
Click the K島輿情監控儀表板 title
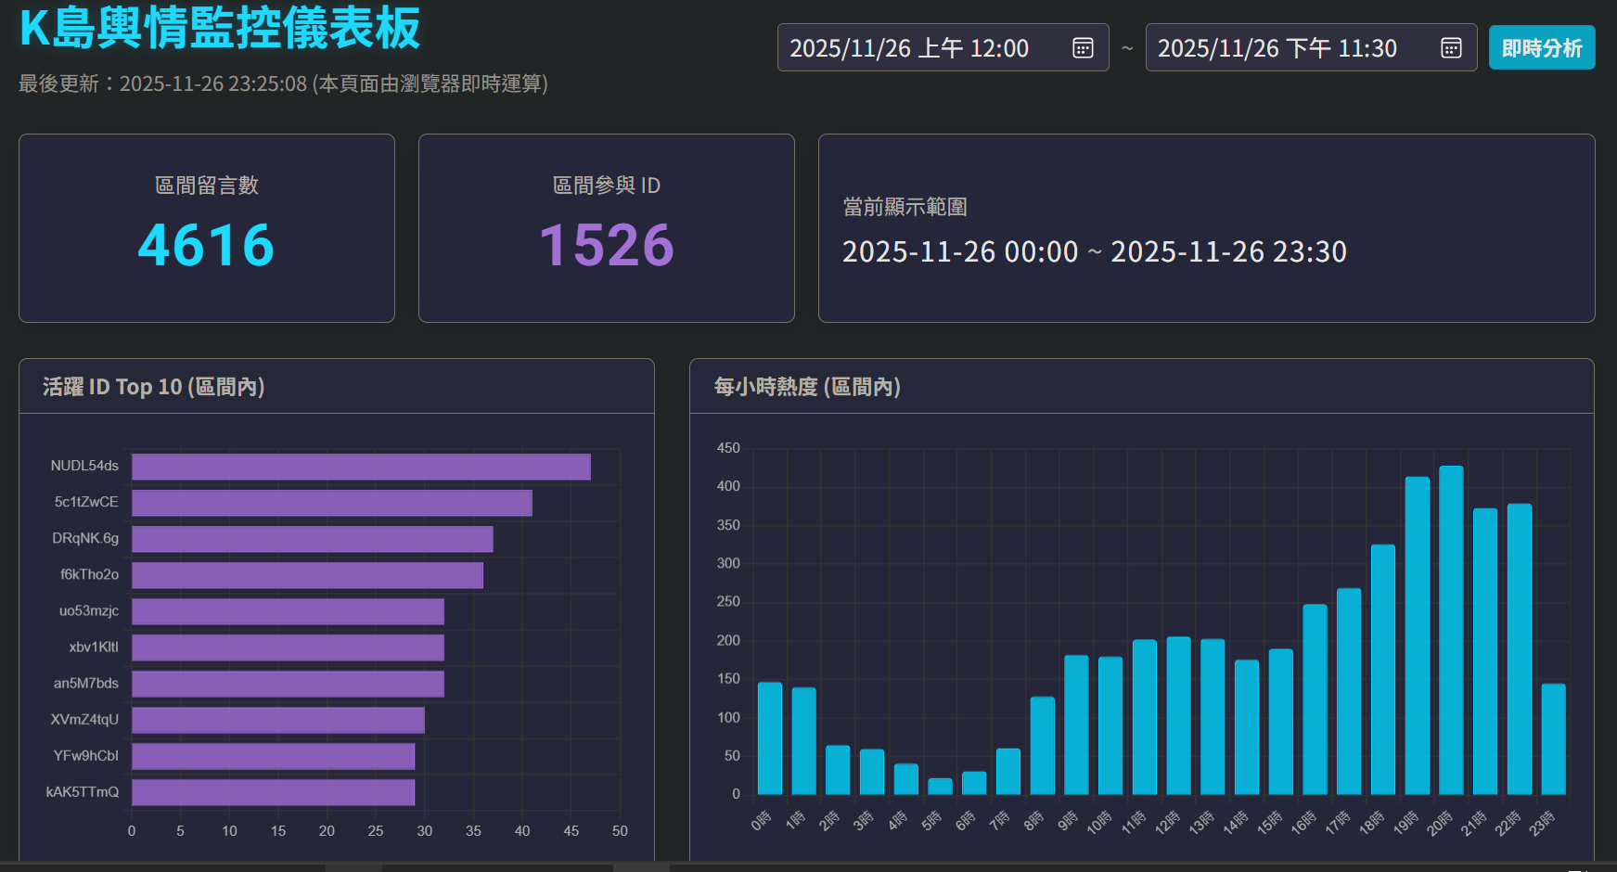[220, 28]
